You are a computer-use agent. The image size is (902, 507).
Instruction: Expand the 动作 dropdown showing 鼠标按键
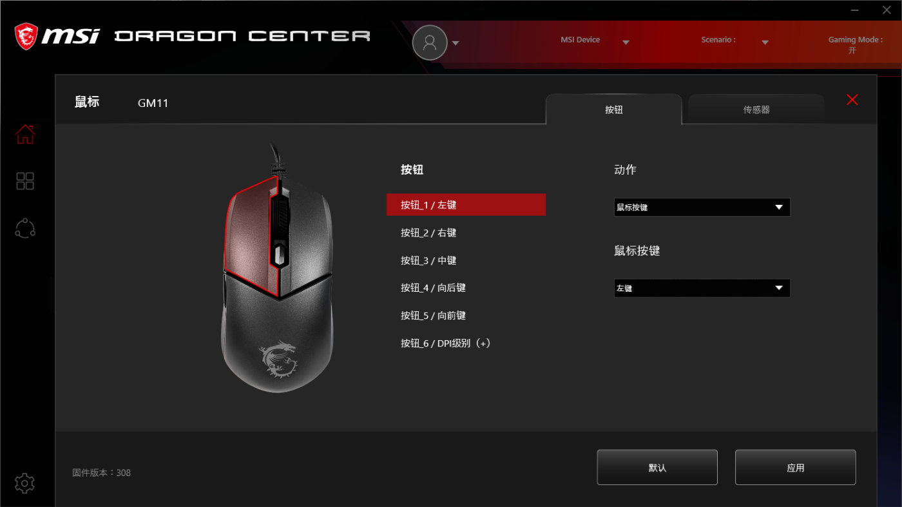pos(702,207)
